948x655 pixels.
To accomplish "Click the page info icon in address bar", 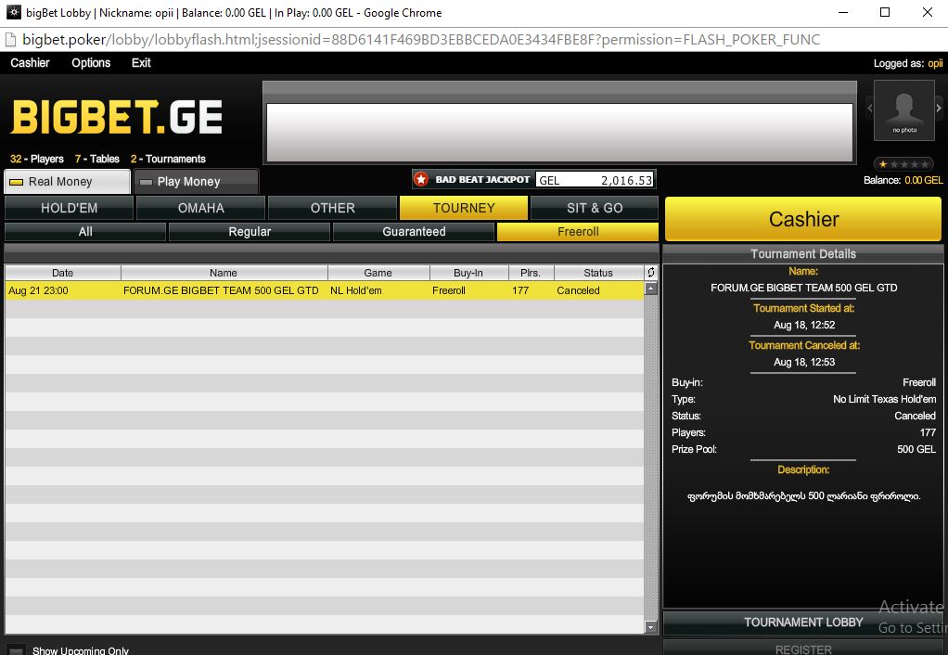I will click(x=10, y=40).
